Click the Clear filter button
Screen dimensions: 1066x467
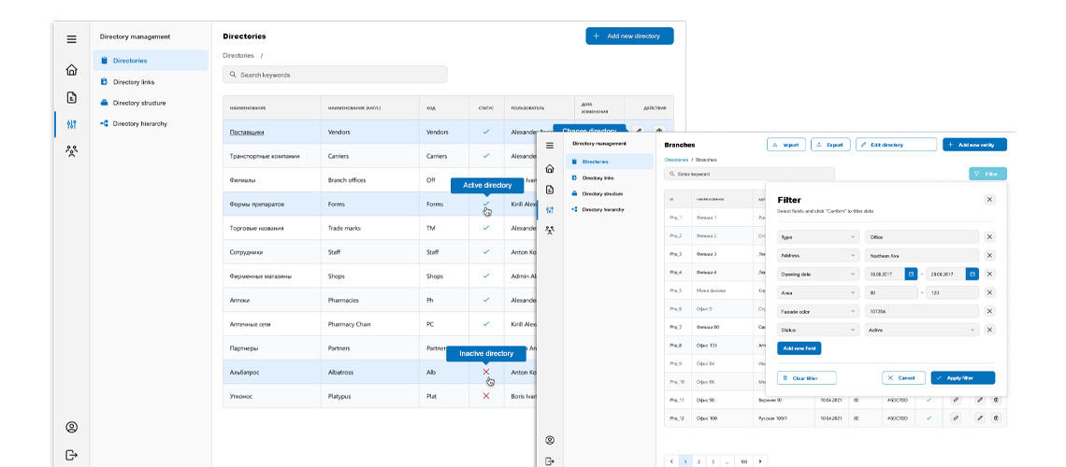click(807, 378)
